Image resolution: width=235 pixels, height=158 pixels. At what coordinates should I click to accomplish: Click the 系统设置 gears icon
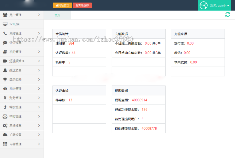(5, 125)
